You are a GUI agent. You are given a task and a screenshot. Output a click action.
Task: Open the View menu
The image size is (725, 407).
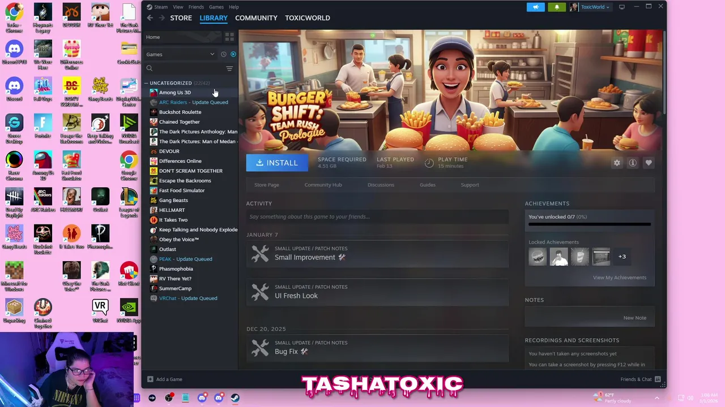click(x=178, y=7)
